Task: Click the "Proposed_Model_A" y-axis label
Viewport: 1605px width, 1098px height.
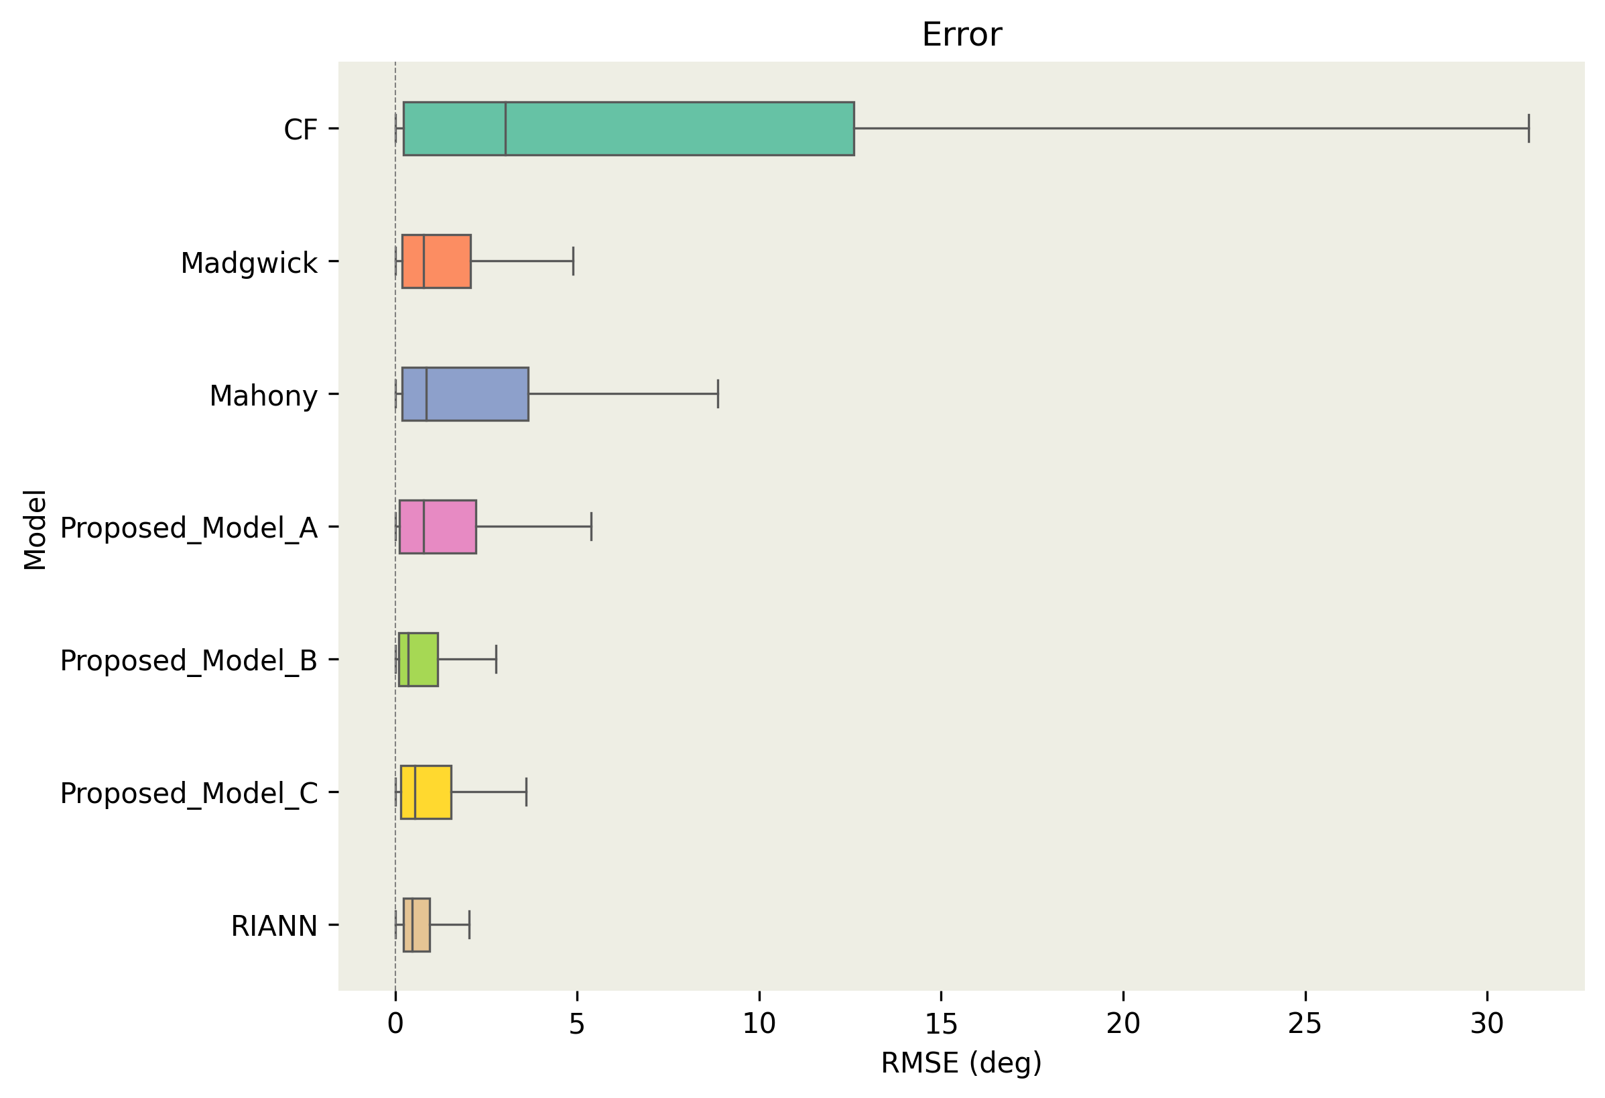Action: coord(188,528)
